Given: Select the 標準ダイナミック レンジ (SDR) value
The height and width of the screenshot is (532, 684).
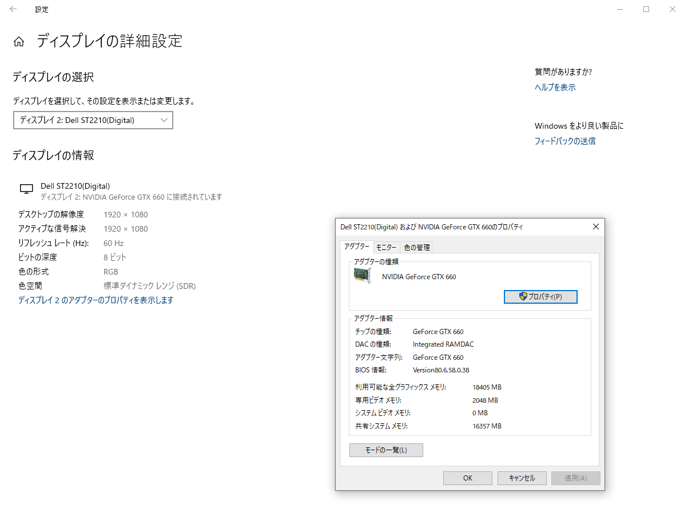Looking at the screenshot, I should click(x=150, y=286).
